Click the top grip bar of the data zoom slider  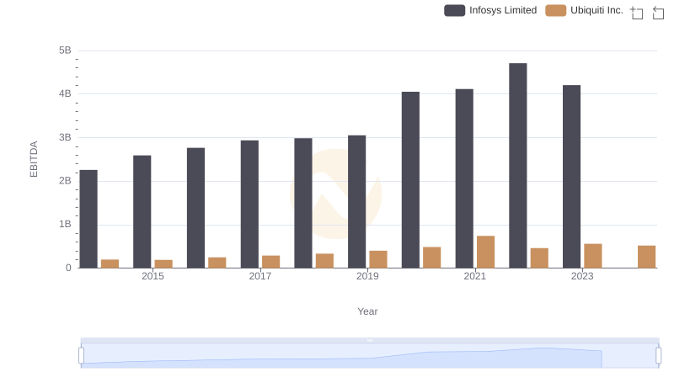click(370, 340)
